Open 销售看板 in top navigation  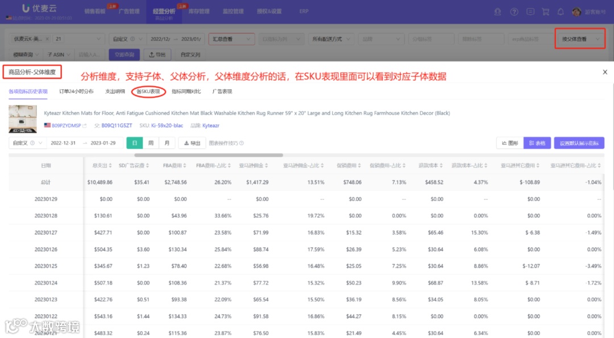point(95,11)
